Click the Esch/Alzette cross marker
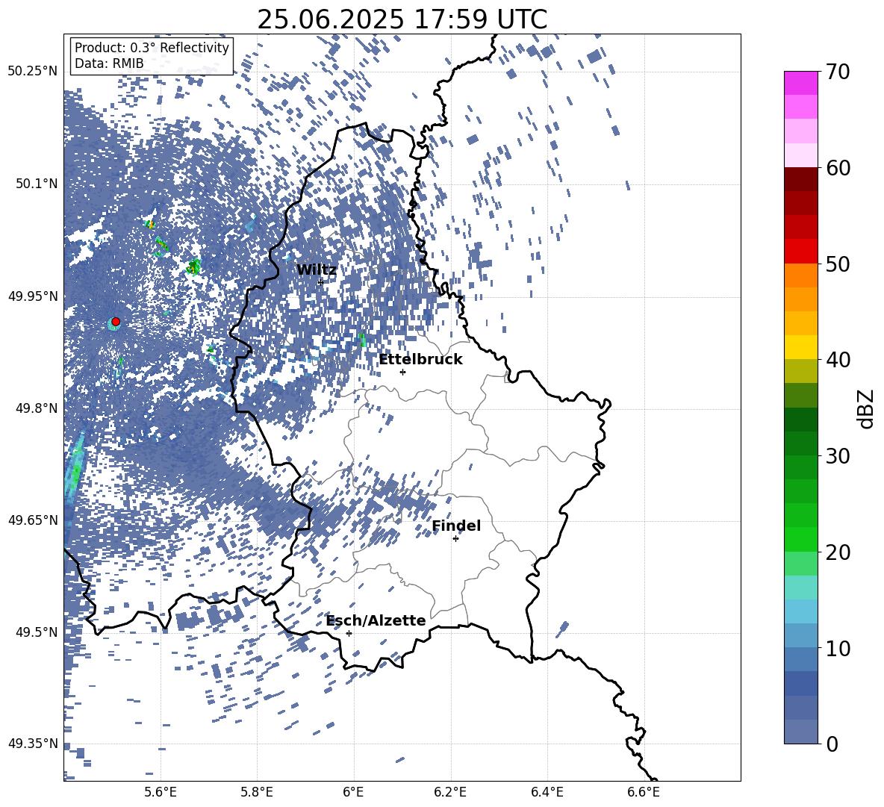Screen dimensions: 884x807 pyautogui.click(x=349, y=633)
